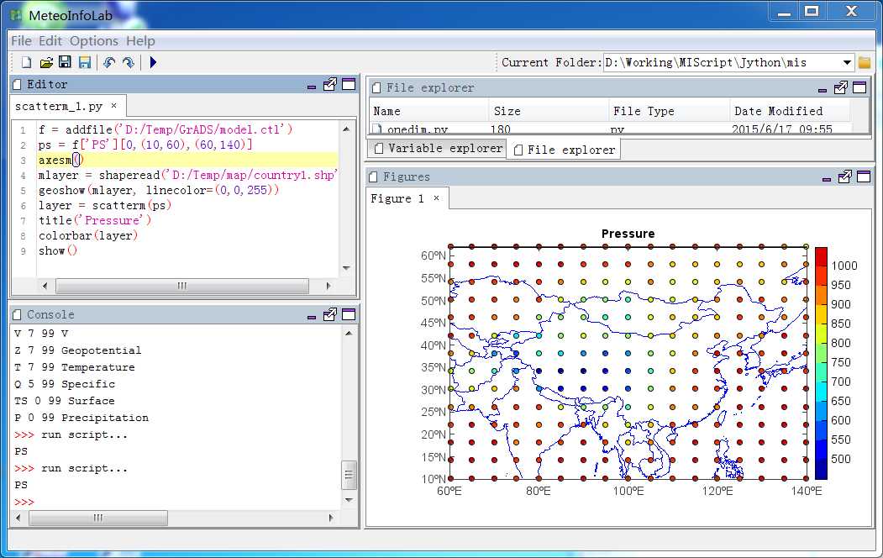Float the Editor panel into its own window
Image resolution: width=883 pixels, height=558 pixels.
point(330,85)
